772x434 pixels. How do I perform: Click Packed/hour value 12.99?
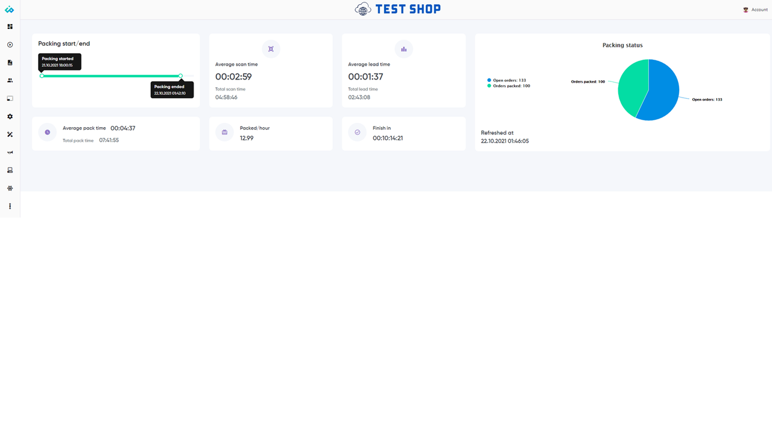(x=247, y=138)
